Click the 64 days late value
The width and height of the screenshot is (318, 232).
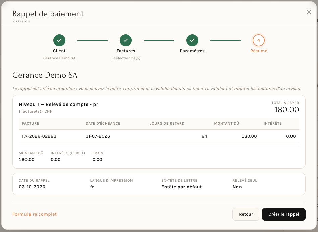(204, 136)
